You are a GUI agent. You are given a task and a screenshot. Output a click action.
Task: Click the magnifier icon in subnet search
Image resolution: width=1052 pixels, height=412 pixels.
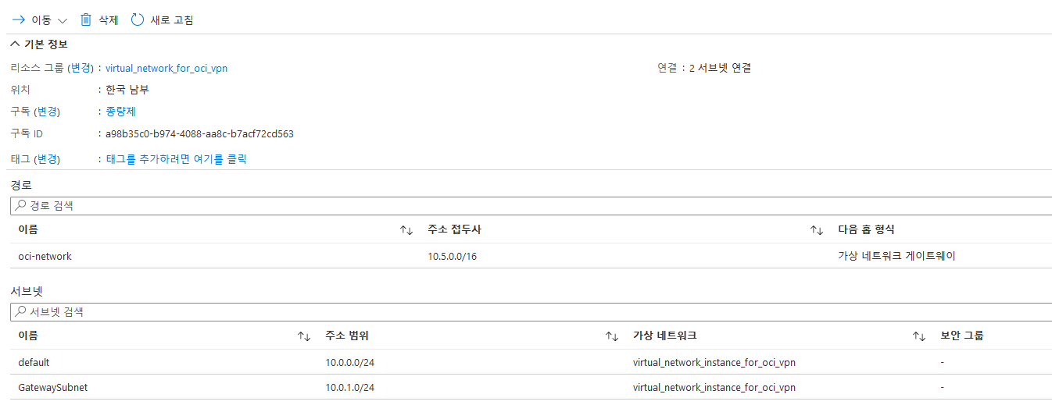[21, 311]
